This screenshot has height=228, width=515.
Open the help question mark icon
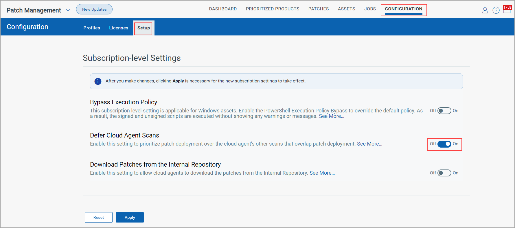coord(496,10)
